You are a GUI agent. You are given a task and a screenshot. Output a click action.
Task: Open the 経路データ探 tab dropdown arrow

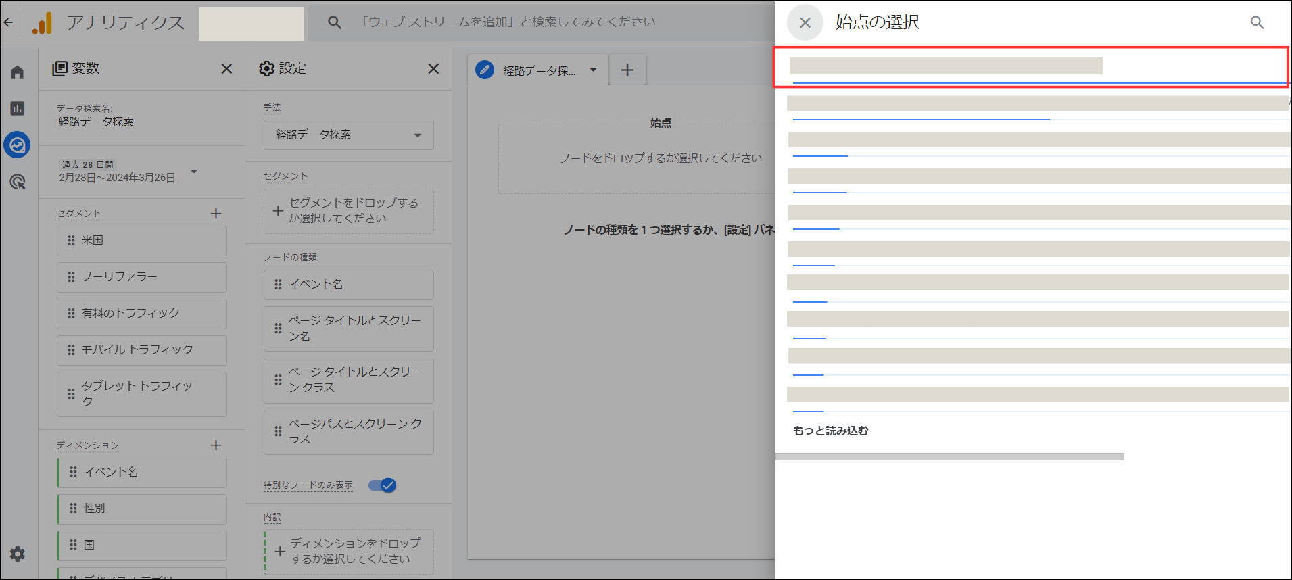pyautogui.click(x=593, y=70)
